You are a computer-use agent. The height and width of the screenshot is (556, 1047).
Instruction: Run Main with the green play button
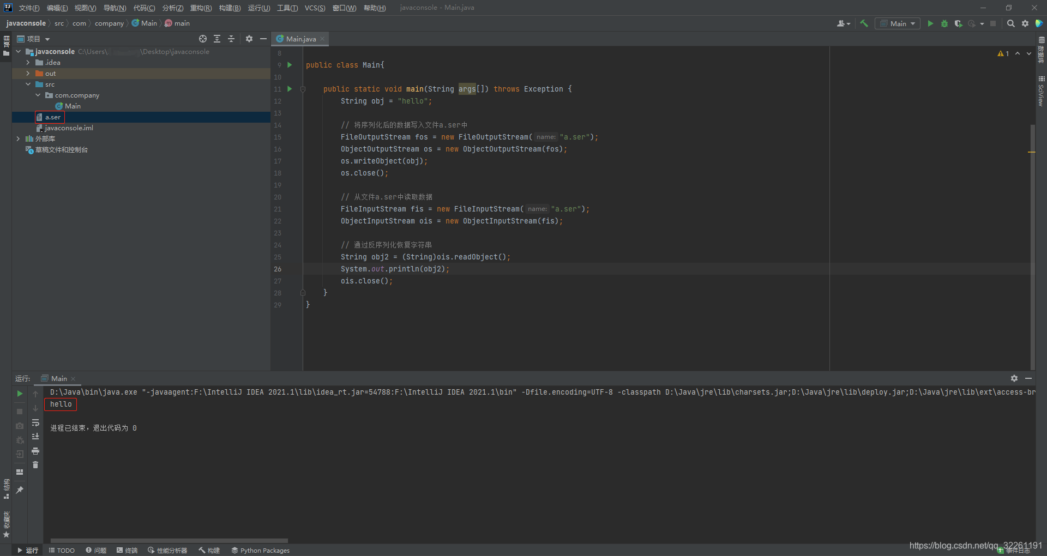(930, 23)
